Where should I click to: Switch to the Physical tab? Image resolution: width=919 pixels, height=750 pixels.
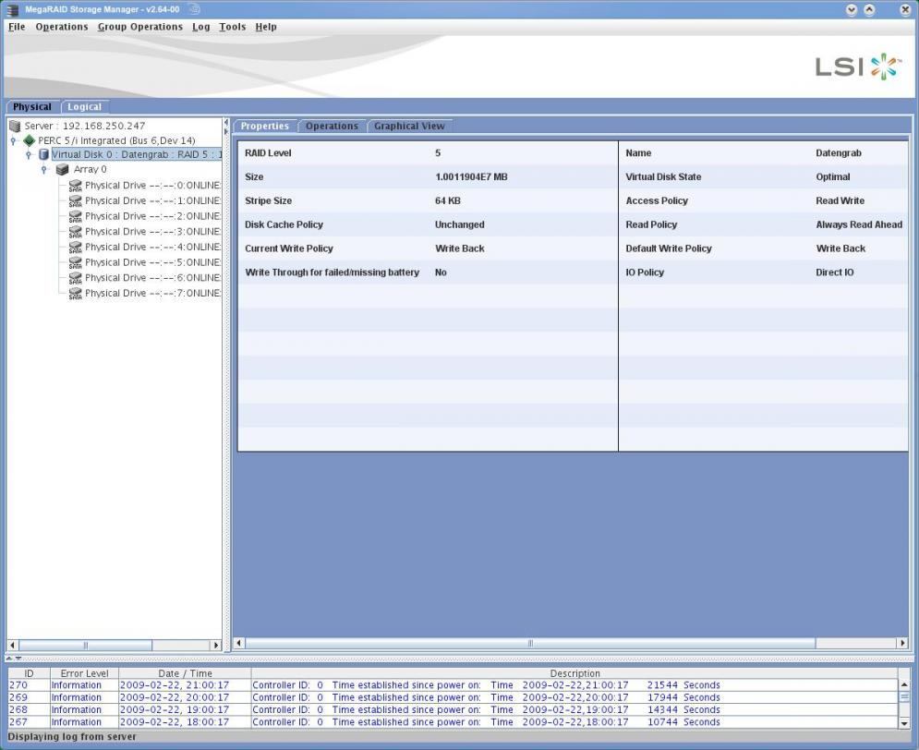pyautogui.click(x=32, y=106)
